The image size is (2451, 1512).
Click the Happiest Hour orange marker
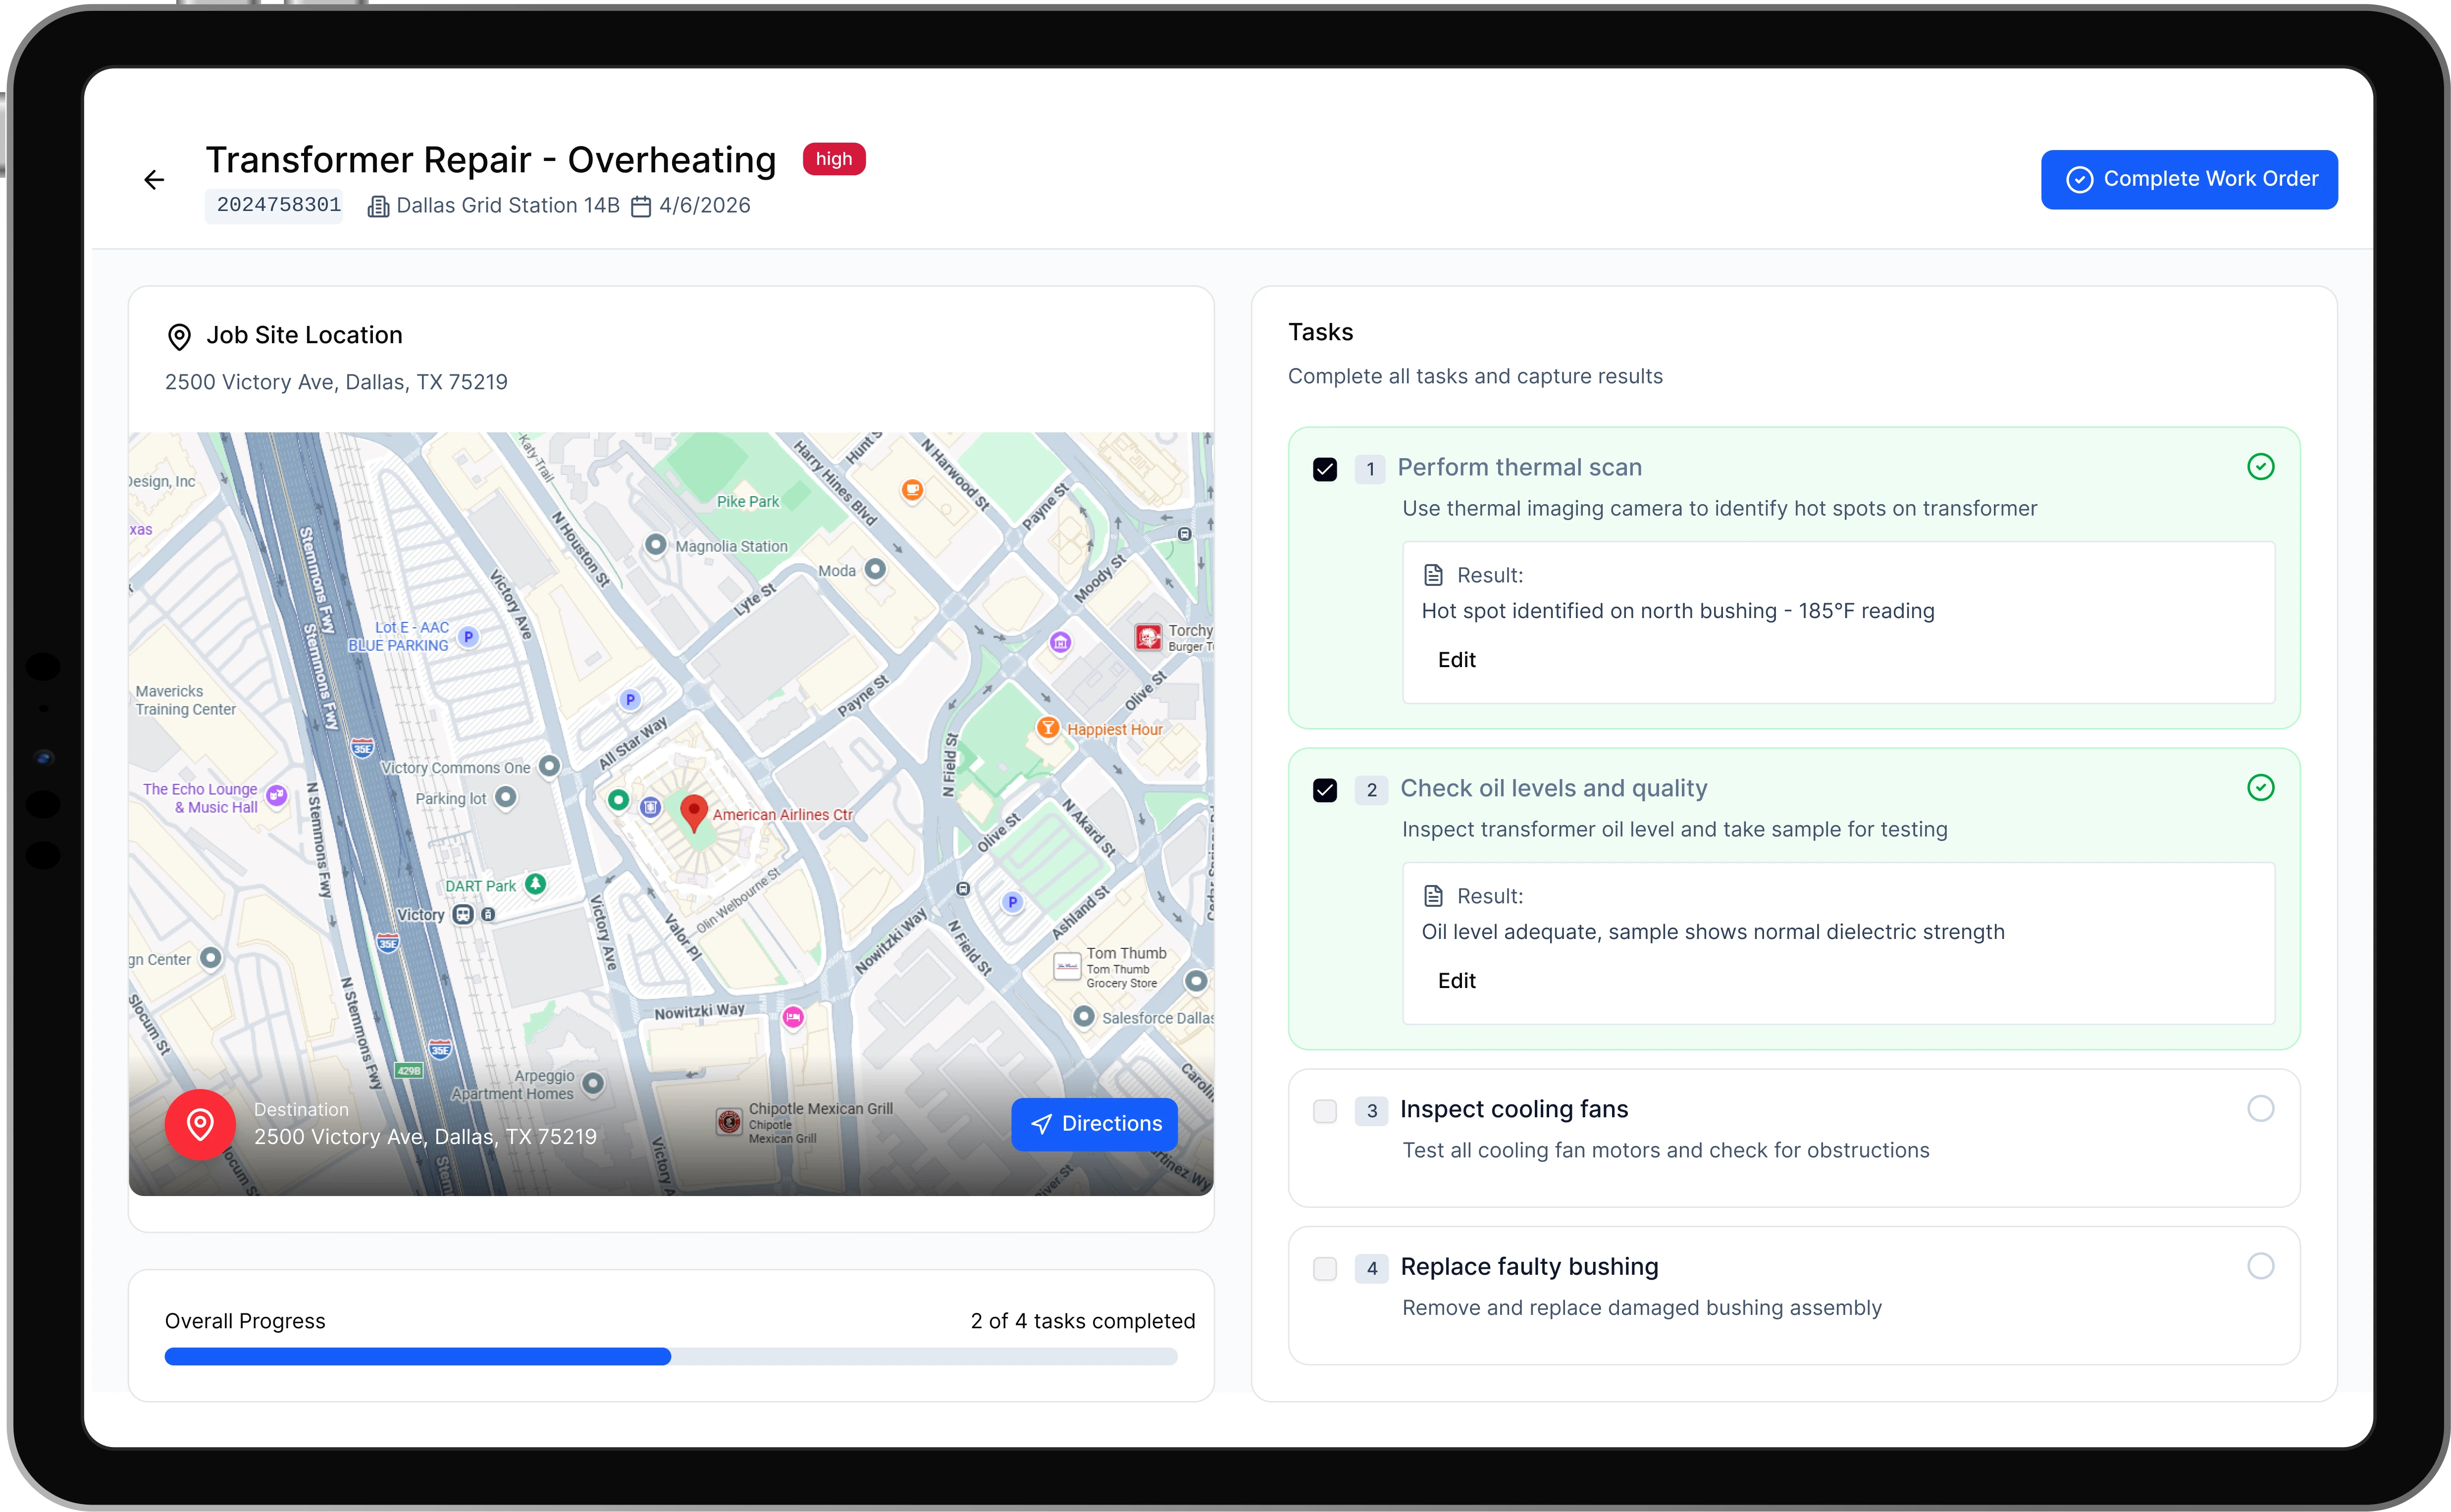(x=1047, y=728)
